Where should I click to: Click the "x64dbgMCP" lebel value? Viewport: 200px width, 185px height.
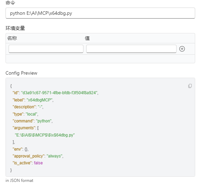pyautogui.click(x=40, y=100)
